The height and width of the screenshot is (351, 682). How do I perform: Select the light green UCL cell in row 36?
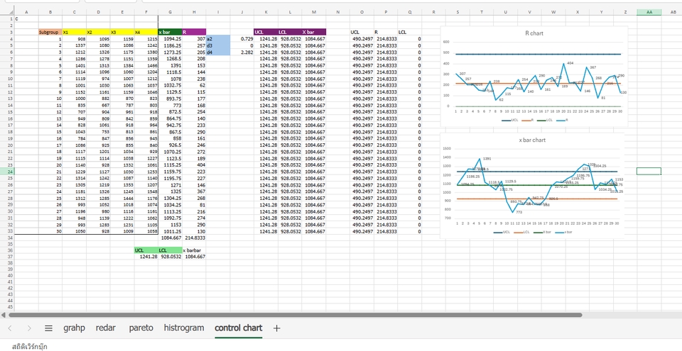(x=146, y=250)
